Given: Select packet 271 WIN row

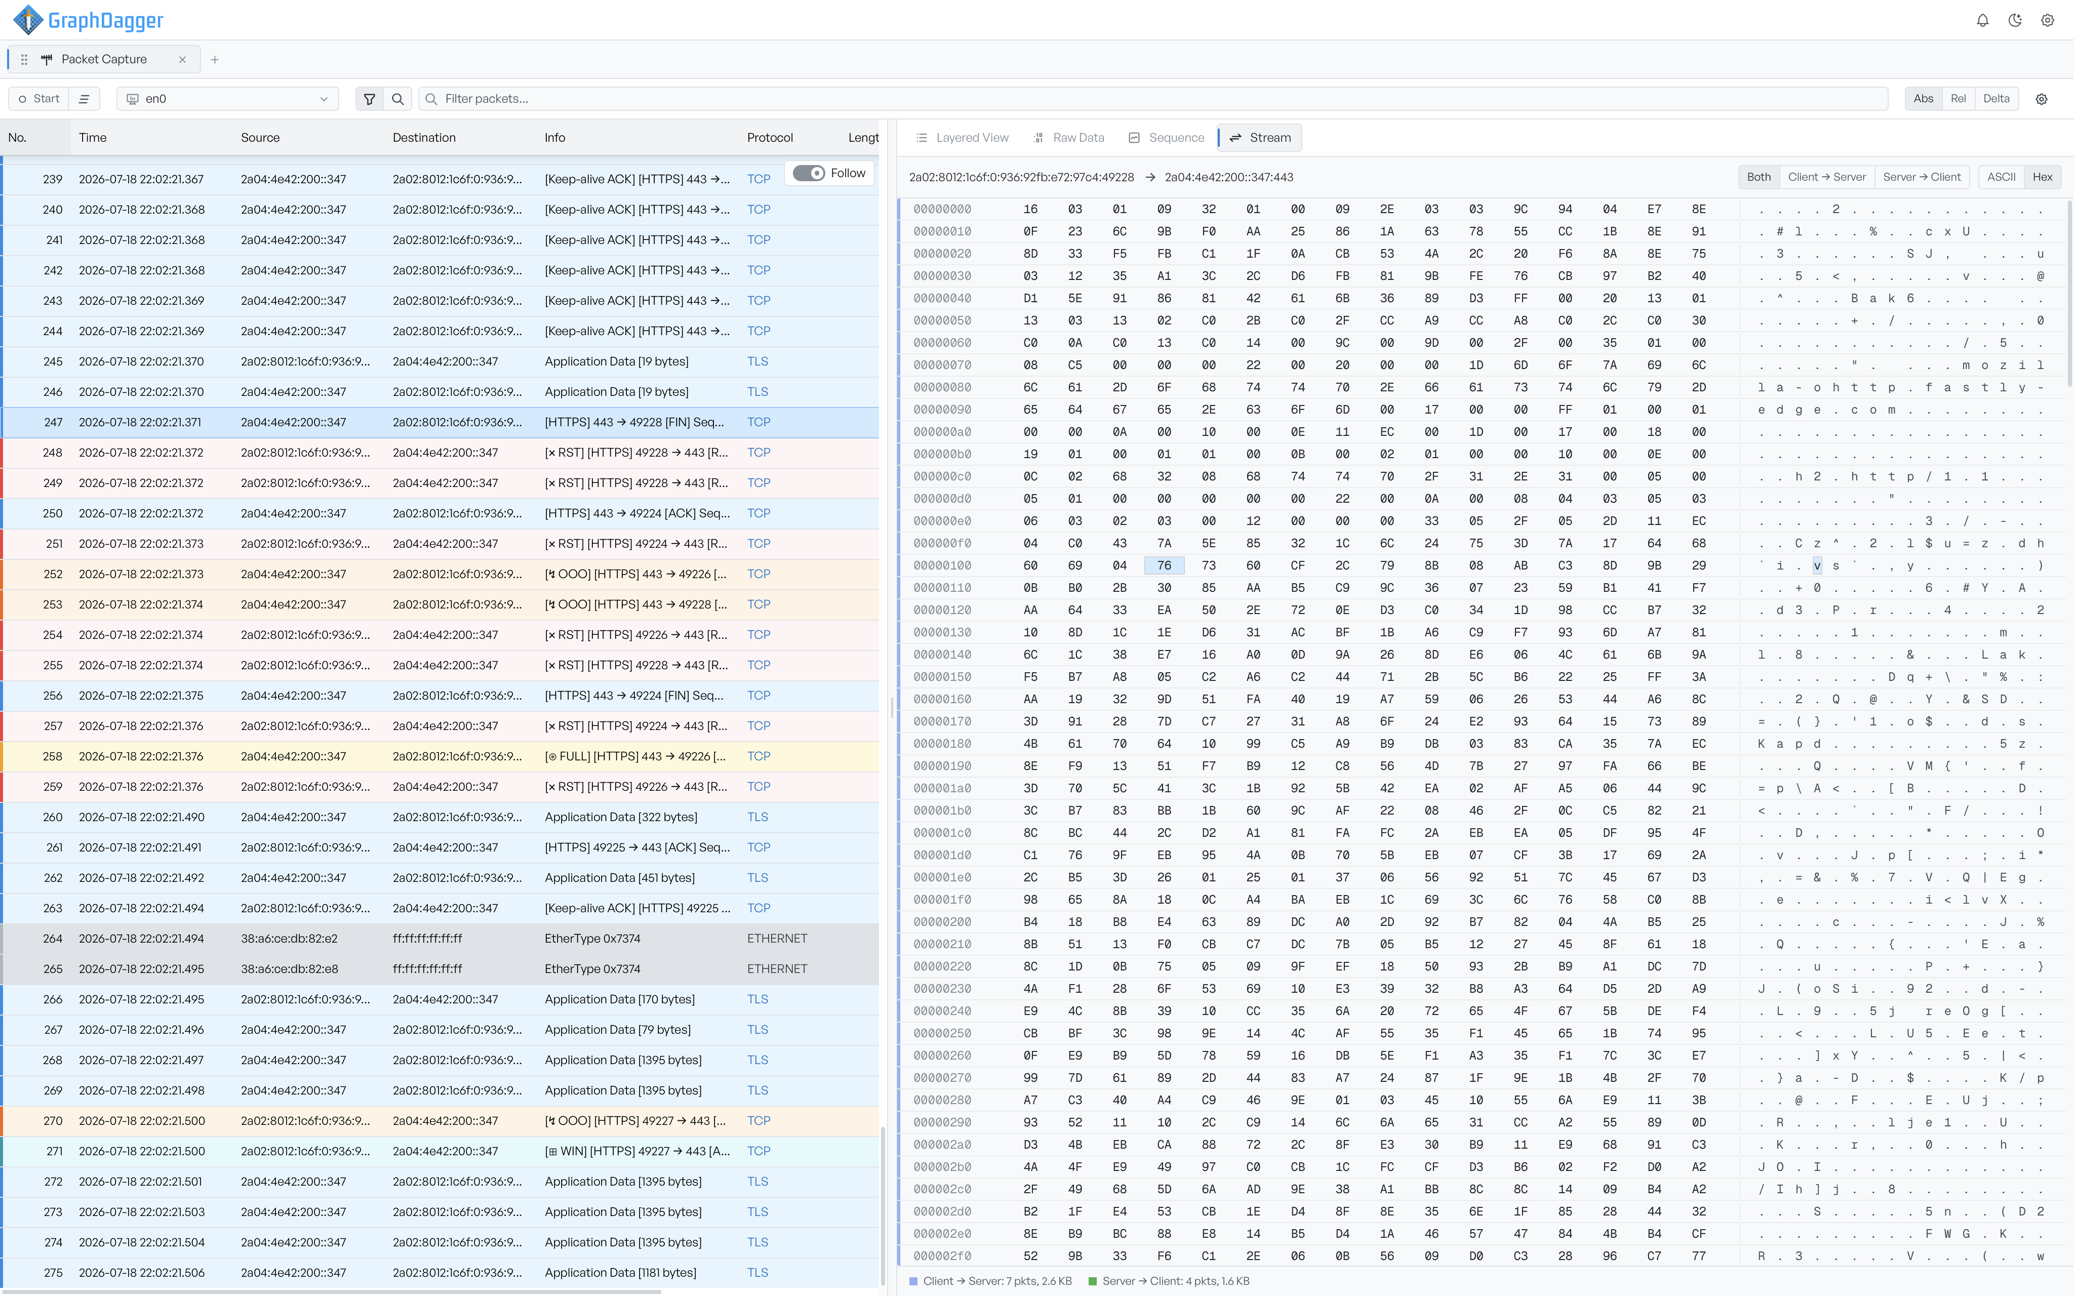Looking at the screenshot, I should 440,1151.
